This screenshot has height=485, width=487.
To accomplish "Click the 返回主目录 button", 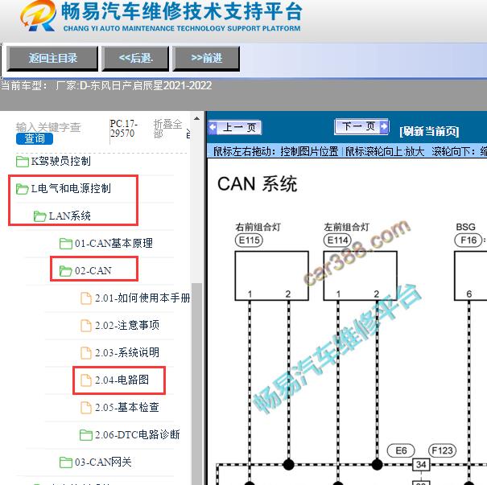I will (52, 59).
